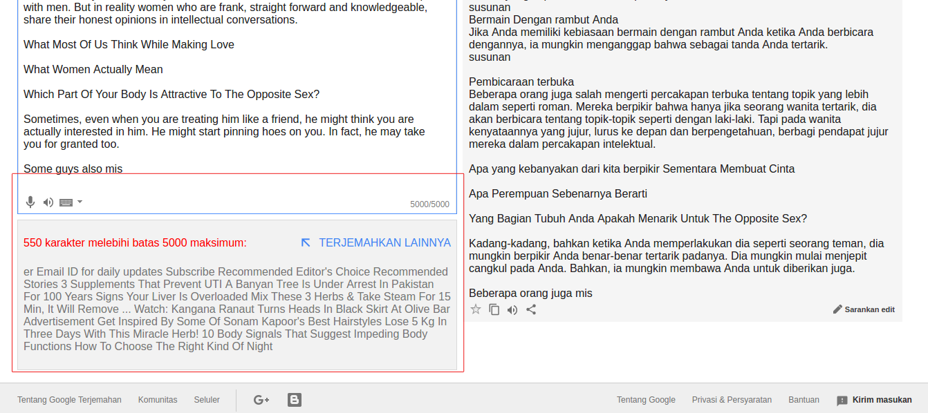Open the Bantuan footer link
This screenshot has width=928, height=413.
pos(804,400)
